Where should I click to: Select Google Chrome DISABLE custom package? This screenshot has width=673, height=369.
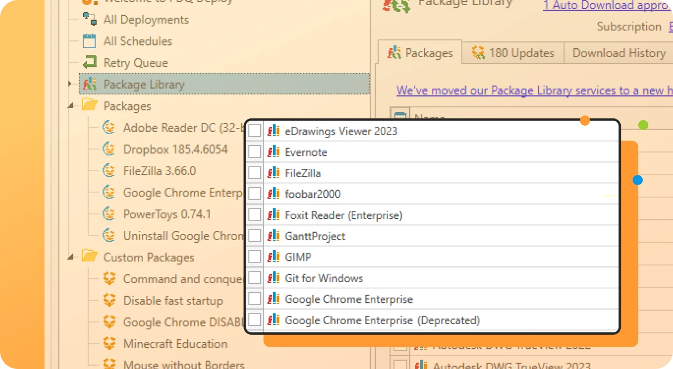tap(183, 322)
